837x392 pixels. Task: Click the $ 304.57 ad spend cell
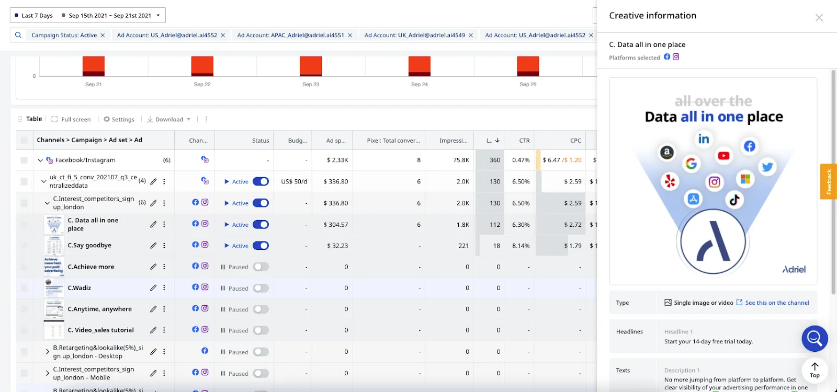coord(335,224)
